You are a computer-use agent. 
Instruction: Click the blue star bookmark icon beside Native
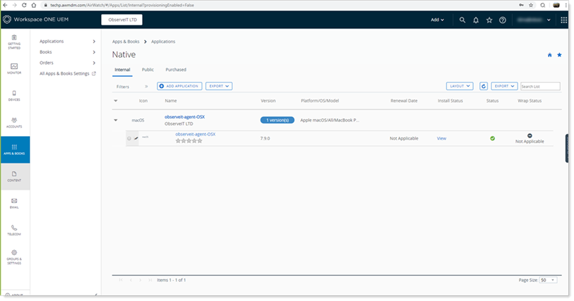point(559,55)
